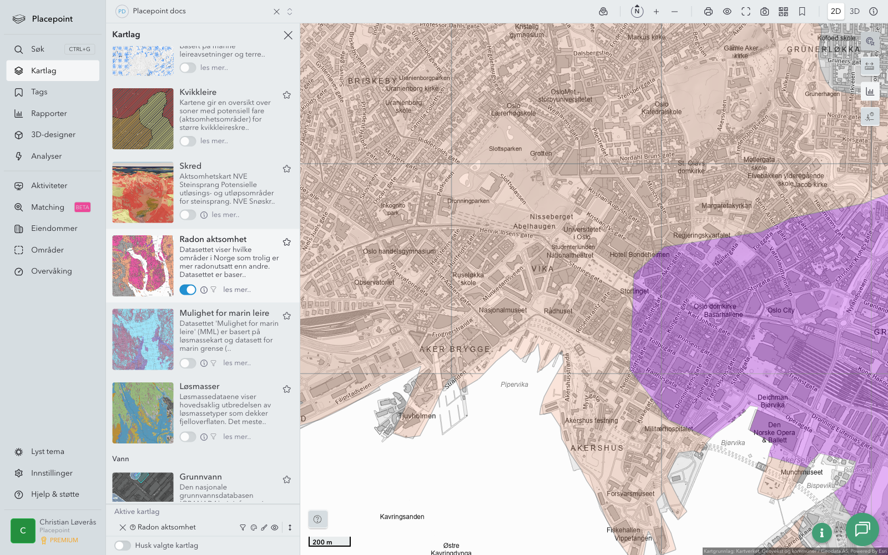
Task: Open filter options for Mulighet for marin leire
Action: [x=214, y=364]
